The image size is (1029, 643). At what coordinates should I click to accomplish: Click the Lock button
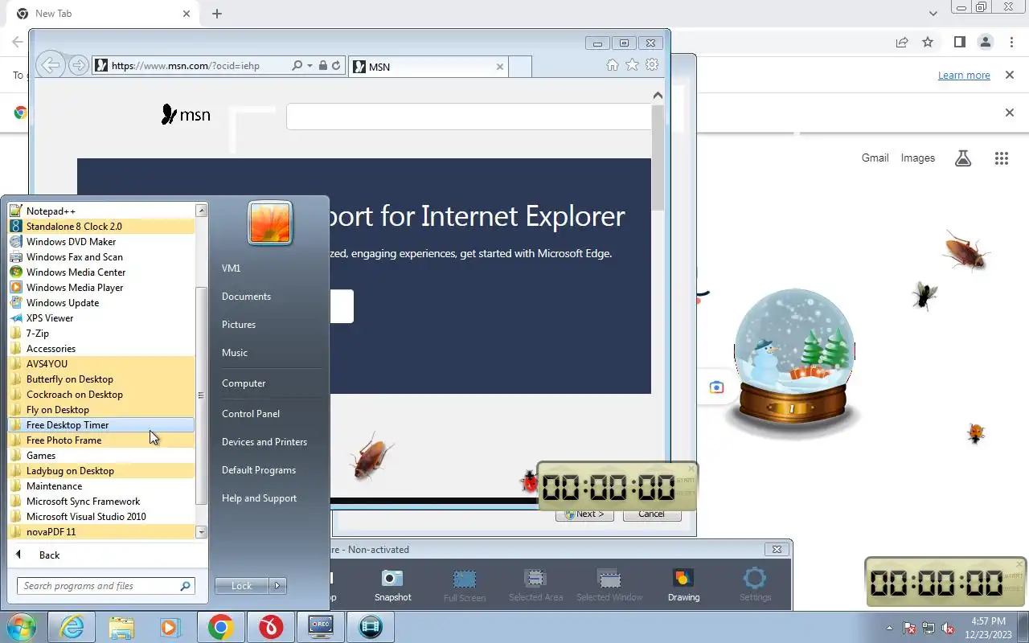point(242,586)
